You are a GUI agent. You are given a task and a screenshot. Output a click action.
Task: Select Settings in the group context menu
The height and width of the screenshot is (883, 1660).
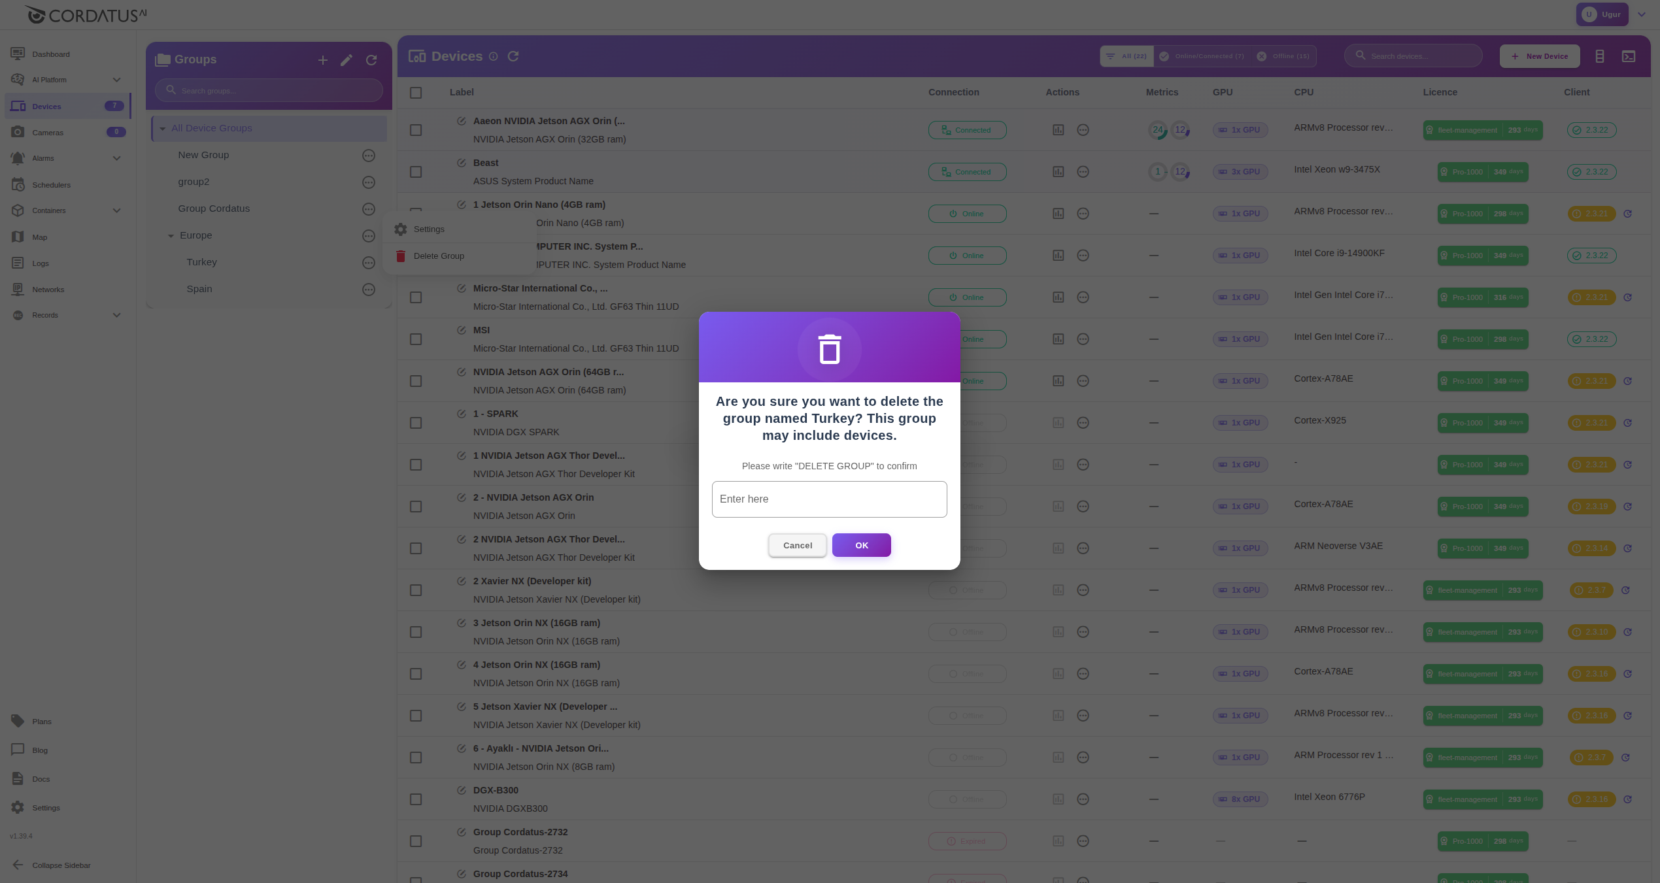429,229
